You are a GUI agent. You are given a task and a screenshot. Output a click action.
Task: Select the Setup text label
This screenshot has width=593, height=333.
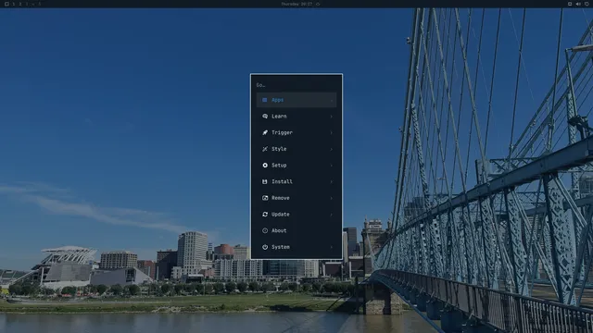point(279,166)
